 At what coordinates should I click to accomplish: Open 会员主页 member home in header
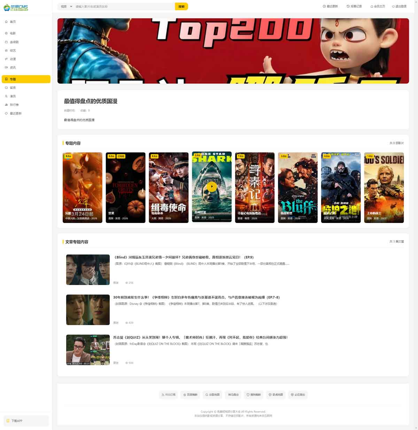pos(378,6)
